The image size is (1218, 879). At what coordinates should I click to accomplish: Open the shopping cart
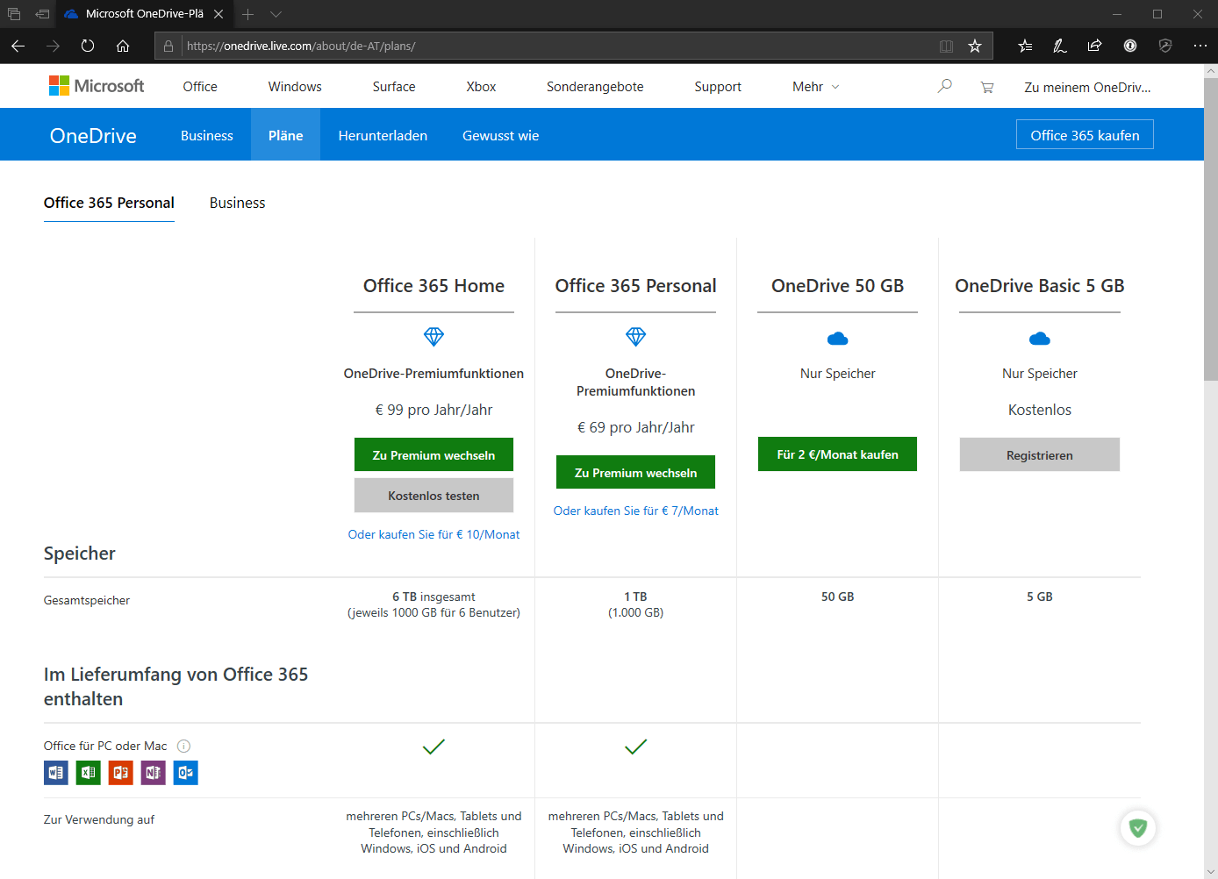(987, 87)
